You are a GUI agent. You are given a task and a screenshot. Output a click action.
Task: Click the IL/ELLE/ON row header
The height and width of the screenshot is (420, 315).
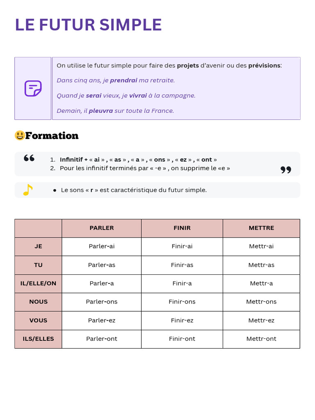click(x=38, y=283)
